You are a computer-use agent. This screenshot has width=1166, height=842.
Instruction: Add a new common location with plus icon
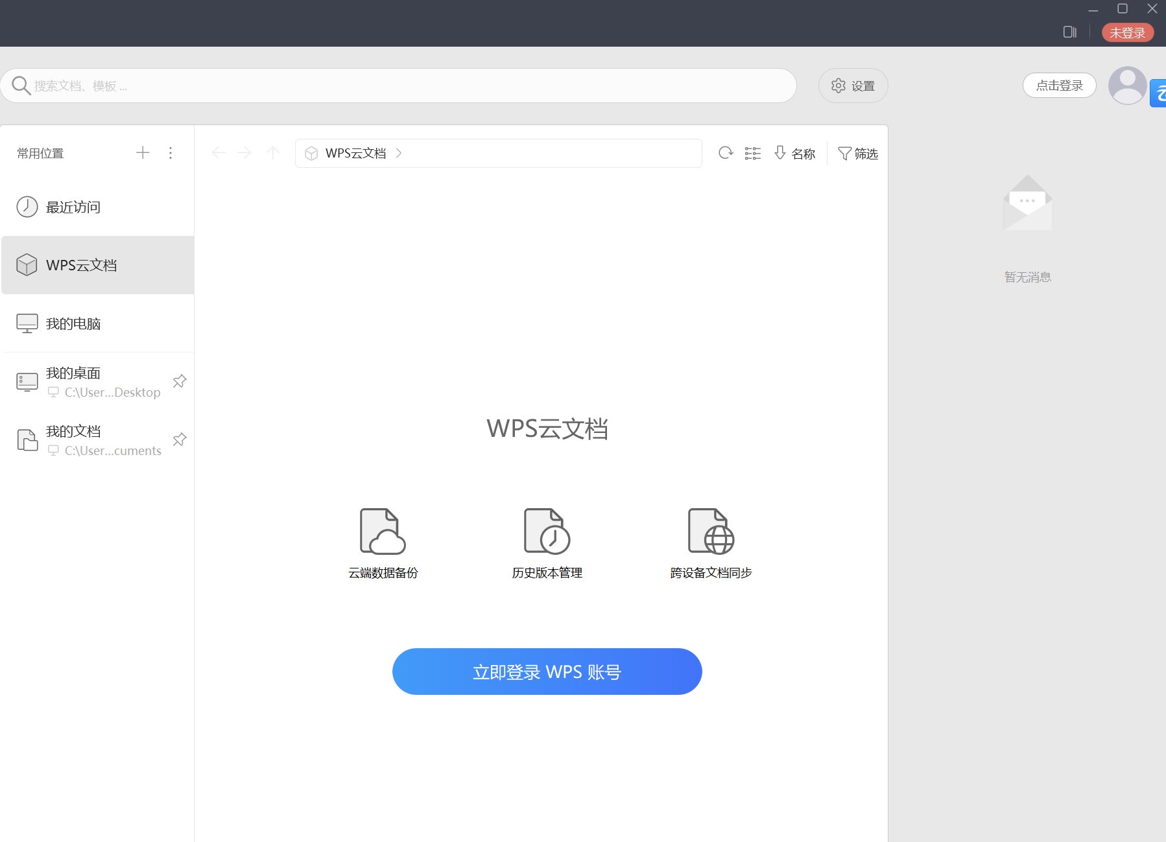tap(143, 153)
